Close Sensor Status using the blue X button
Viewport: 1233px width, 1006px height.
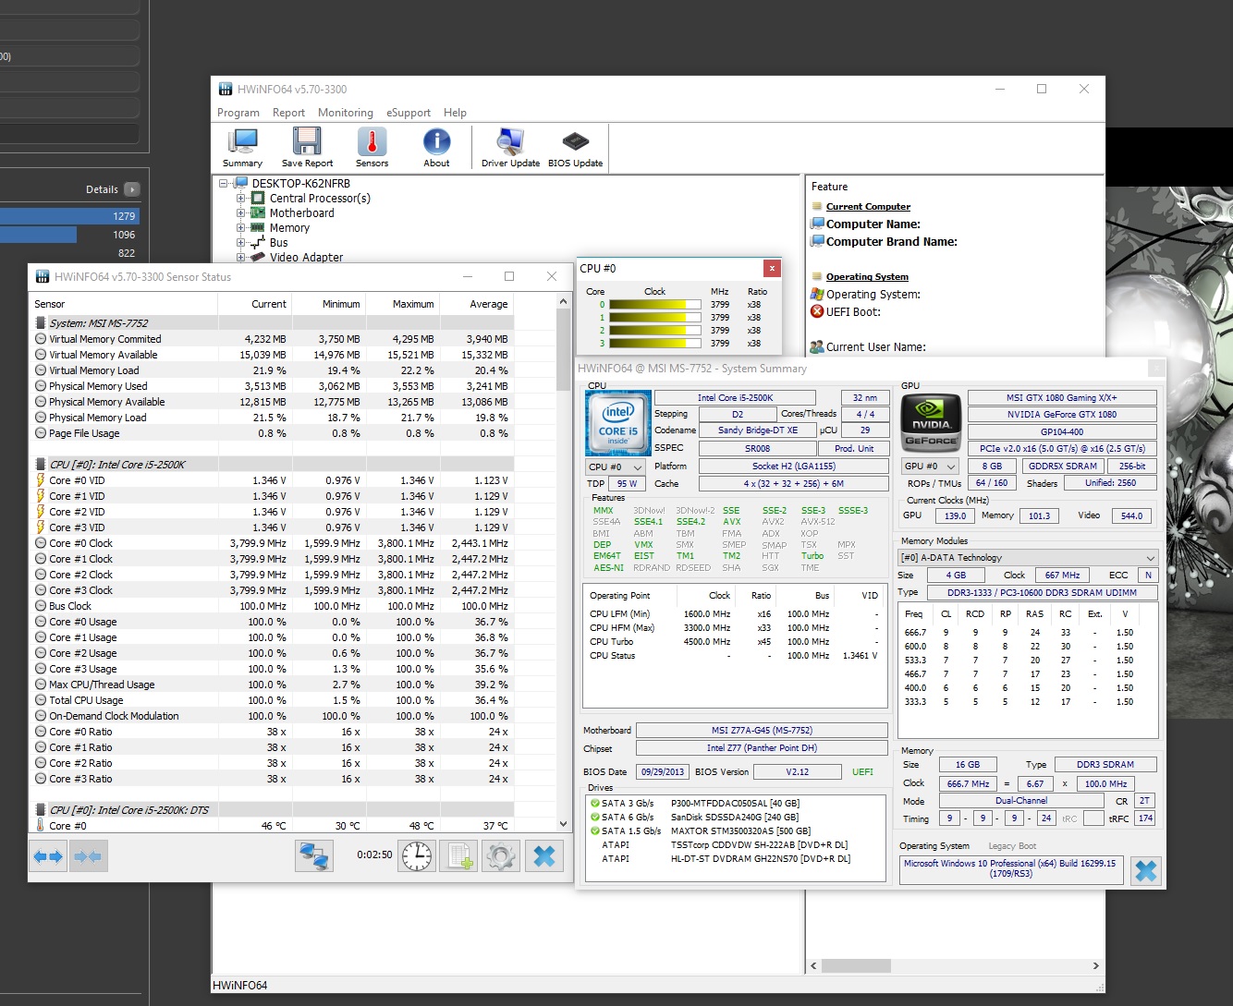(x=544, y=855)
